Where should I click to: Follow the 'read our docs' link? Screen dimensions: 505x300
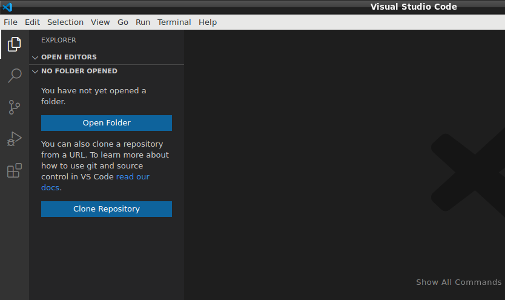[x=95, y=182]
